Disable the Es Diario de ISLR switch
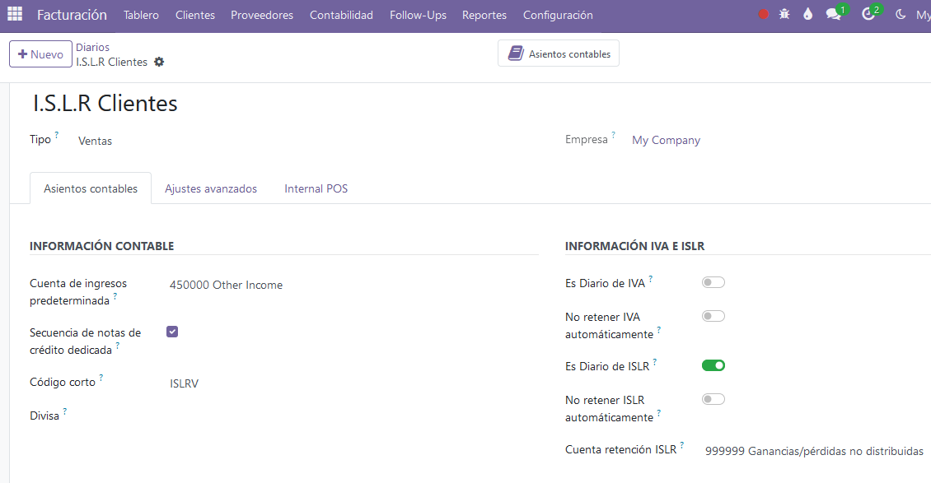The width and height of the screenshot is (931, 483). pos(713,365)
